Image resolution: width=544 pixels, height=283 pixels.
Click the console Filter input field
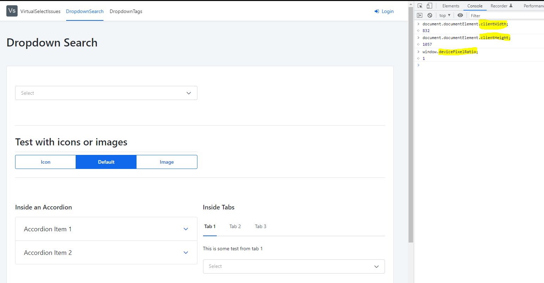pyautogui.click(x=500, y=15)
